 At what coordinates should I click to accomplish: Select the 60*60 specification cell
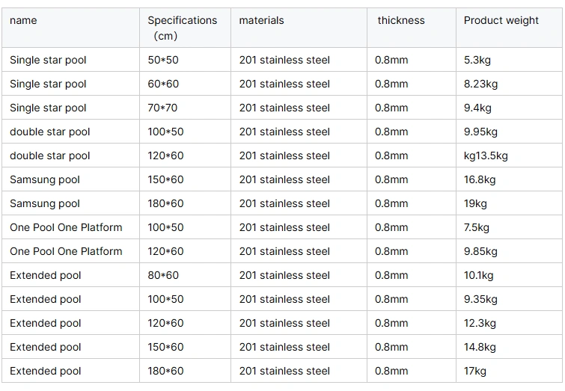(164, 84)
